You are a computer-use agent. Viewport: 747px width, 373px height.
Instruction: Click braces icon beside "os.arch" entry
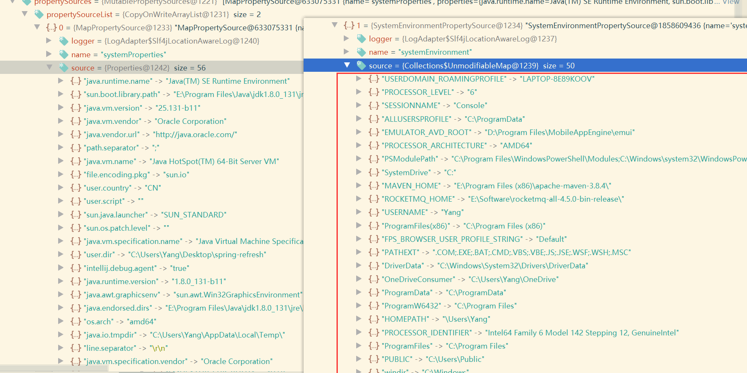coord(76,321)
